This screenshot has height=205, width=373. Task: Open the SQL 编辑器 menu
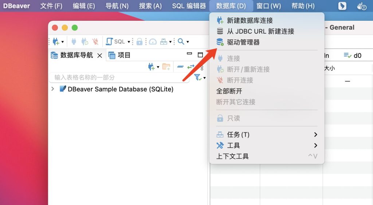[x=189, y=6]
